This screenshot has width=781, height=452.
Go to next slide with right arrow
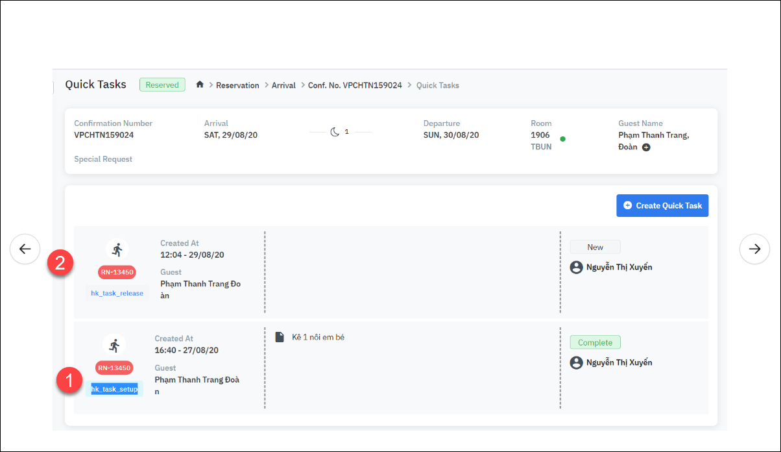(754, 249)
